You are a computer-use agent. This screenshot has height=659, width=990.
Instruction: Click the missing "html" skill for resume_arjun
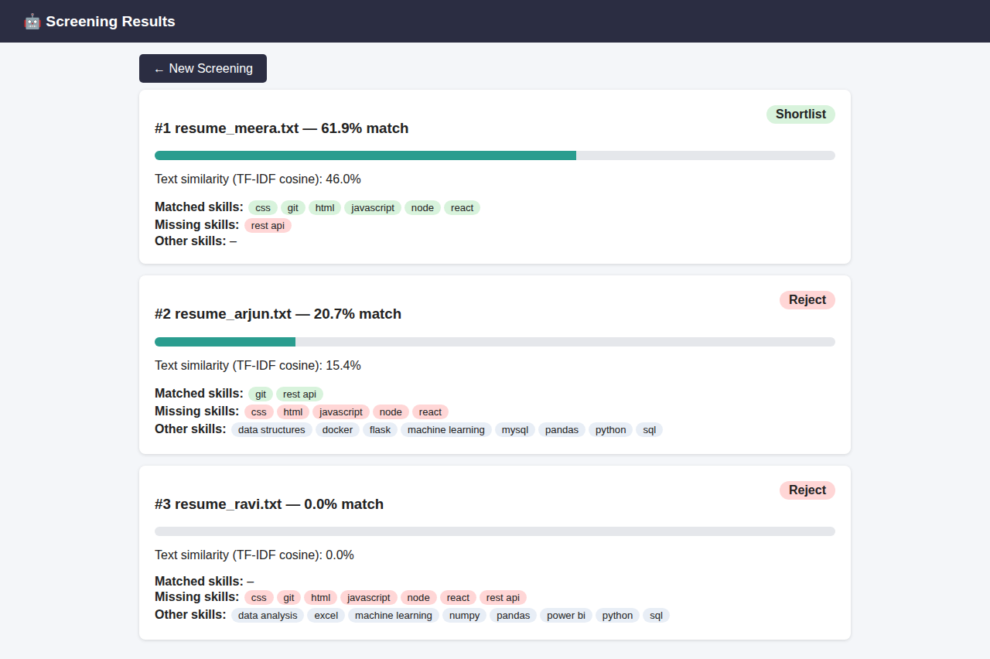click(x=292, y=411)
